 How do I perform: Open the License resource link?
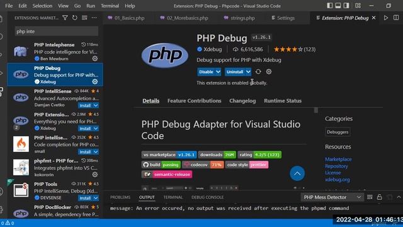pyautogui.click(x=333, y=173)
